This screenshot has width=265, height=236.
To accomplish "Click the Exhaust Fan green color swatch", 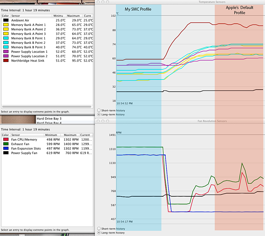I will [6, 144].
